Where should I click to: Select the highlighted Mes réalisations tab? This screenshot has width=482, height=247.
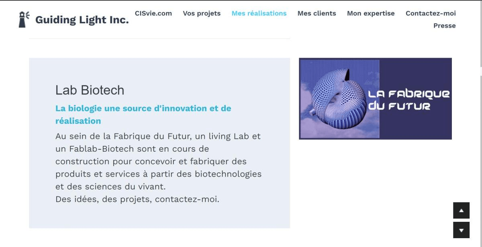(259, 13)
